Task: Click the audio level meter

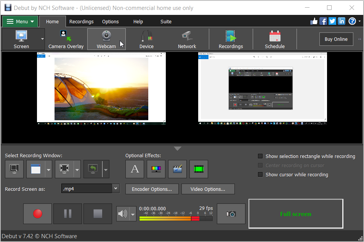Action: [x=176, y=218]
